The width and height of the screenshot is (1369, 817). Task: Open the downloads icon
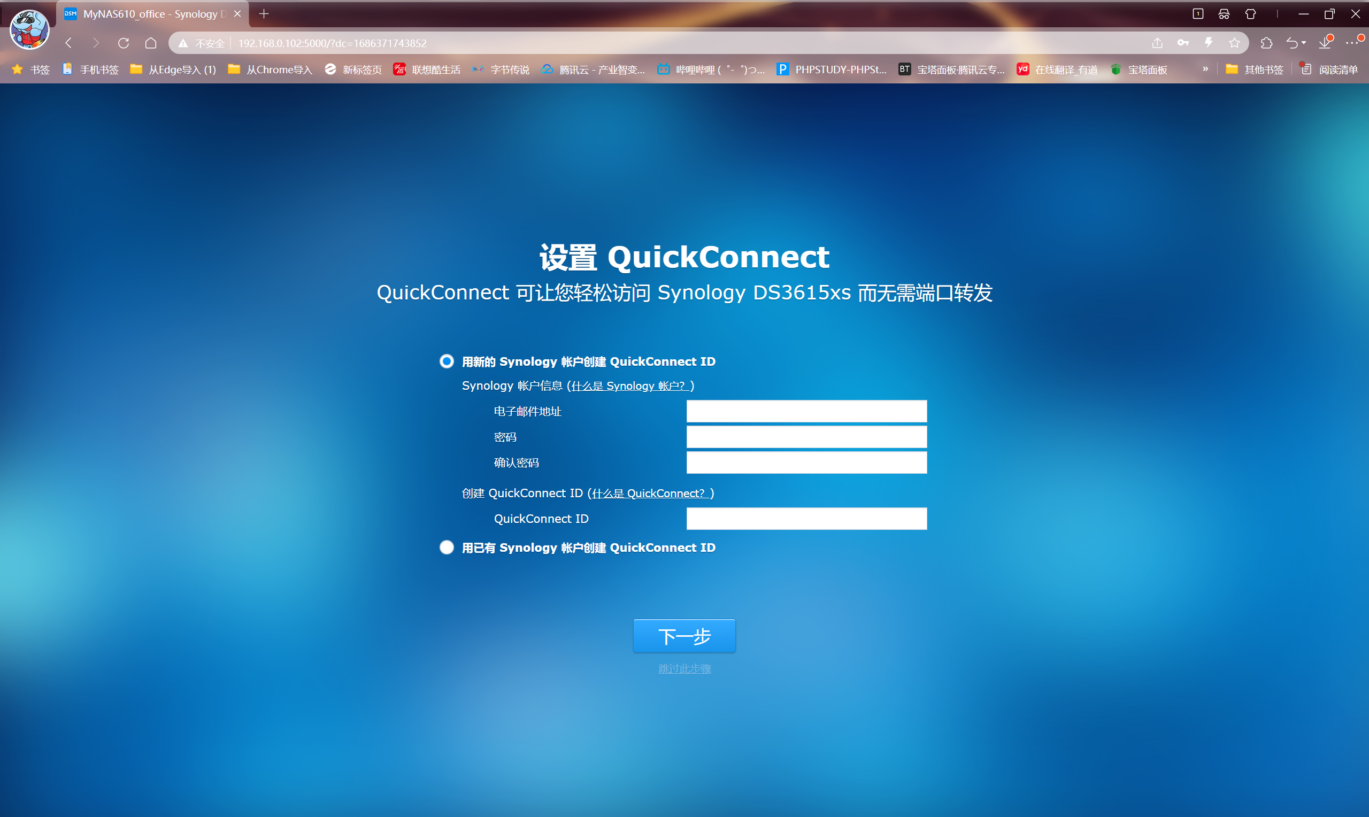point(1326,43)
